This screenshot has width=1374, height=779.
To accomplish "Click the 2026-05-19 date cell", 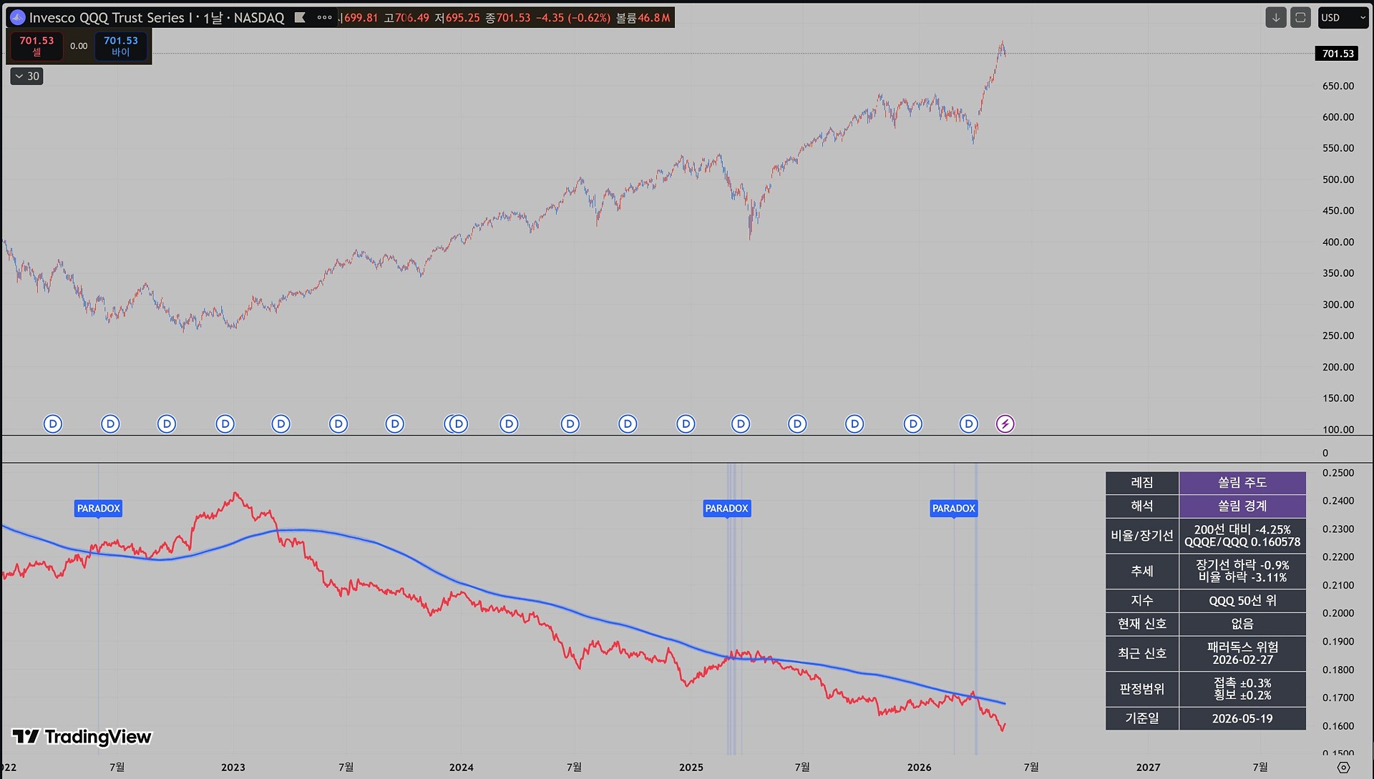I will [x=1242, y=718].
